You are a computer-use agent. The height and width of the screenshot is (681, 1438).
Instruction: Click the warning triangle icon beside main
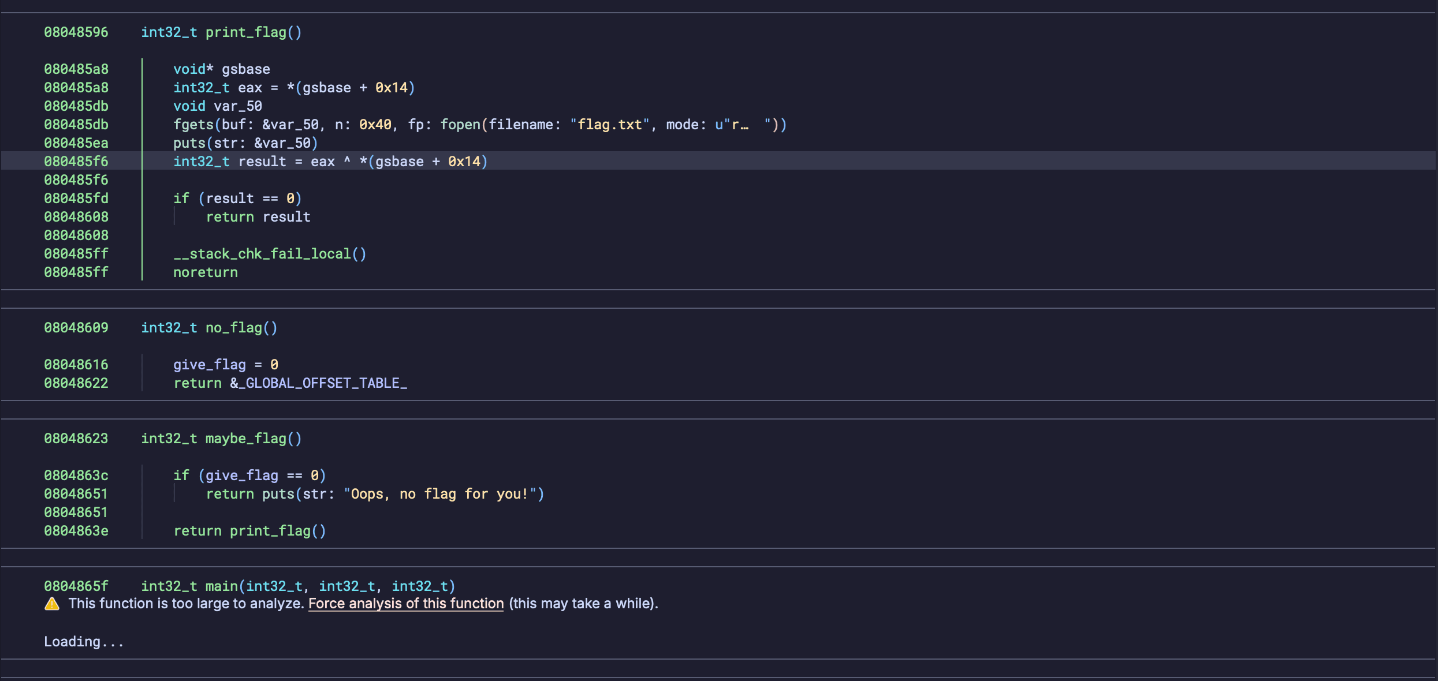[x=51, y=604]
